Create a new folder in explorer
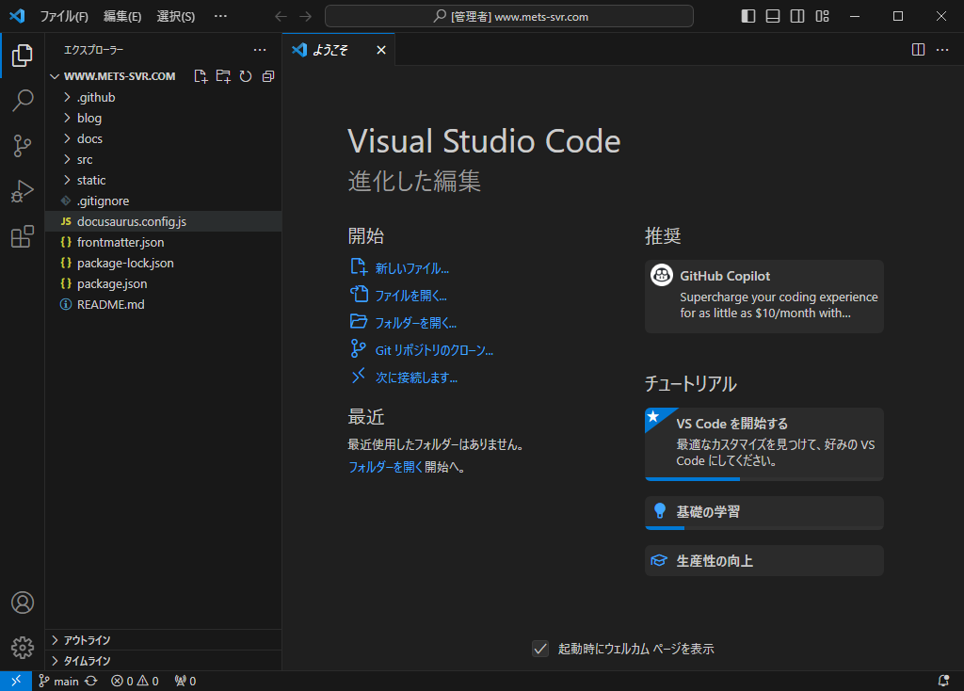This screenshot has width=964, height=691. (x=223, y=76)
